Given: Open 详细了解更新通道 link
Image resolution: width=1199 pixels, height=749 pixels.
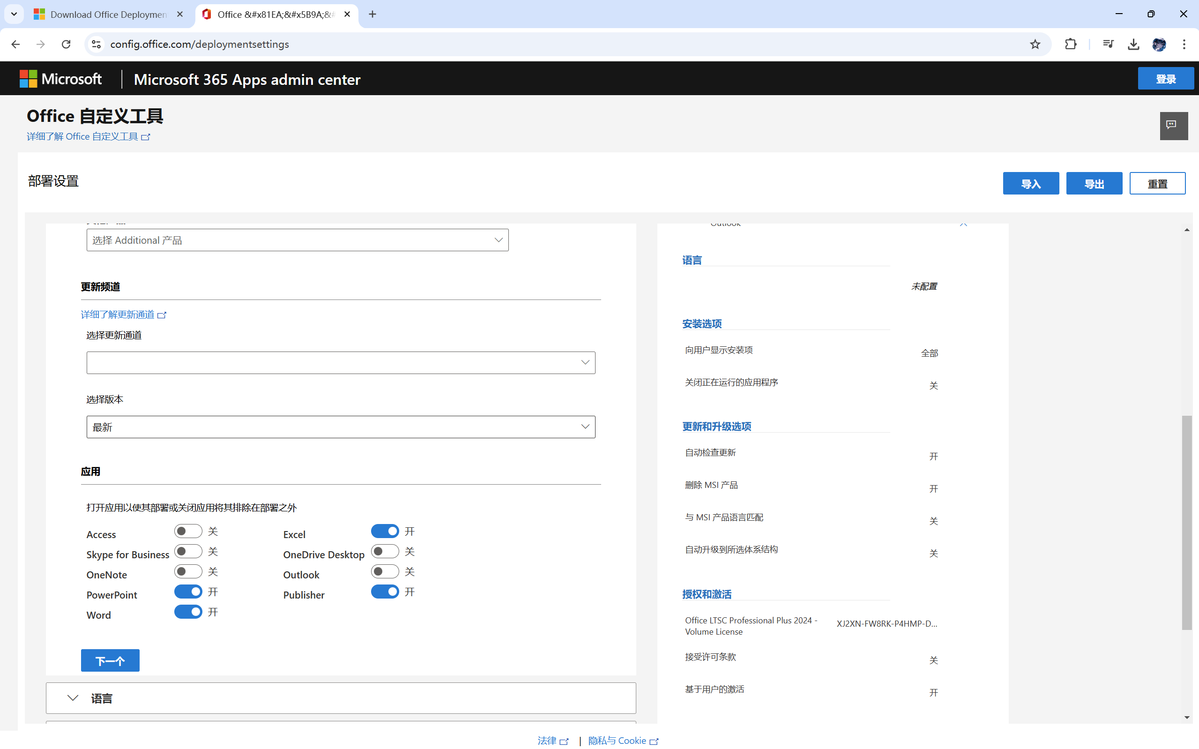Looking at the screenshot, I should tap(123, 315).
